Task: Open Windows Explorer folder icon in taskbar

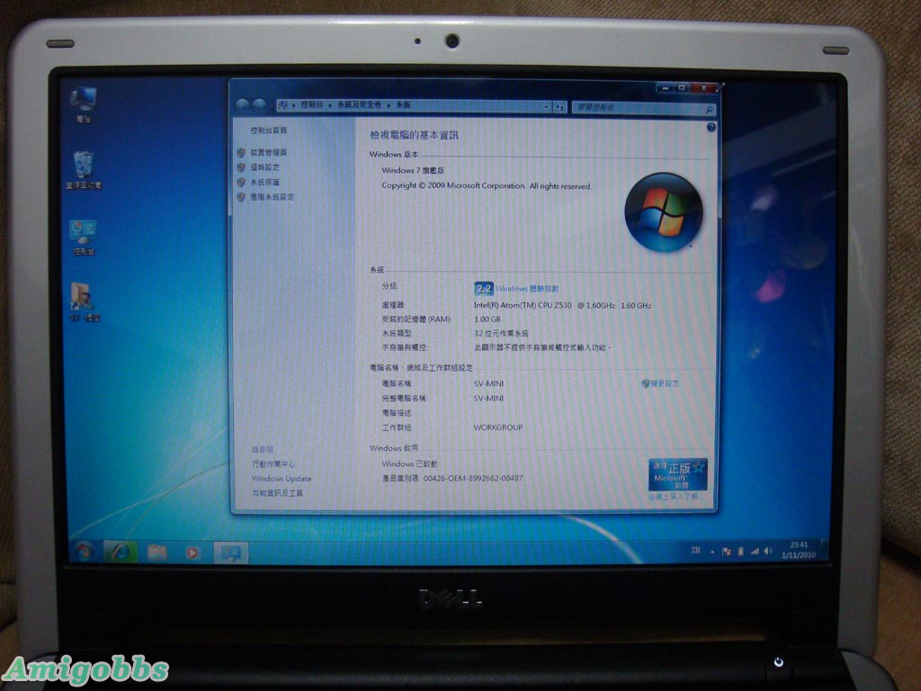Action: (156, 552)
